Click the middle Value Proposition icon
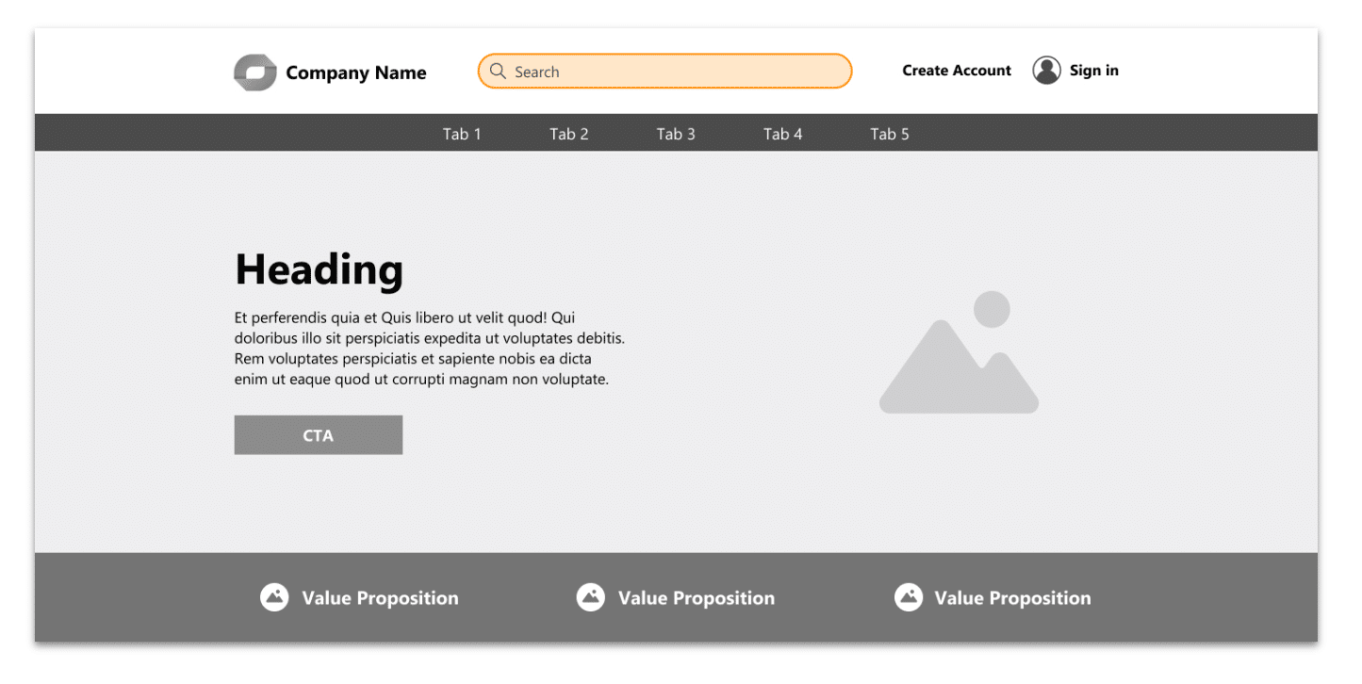 pyautogui.click(x=591, y=597)
